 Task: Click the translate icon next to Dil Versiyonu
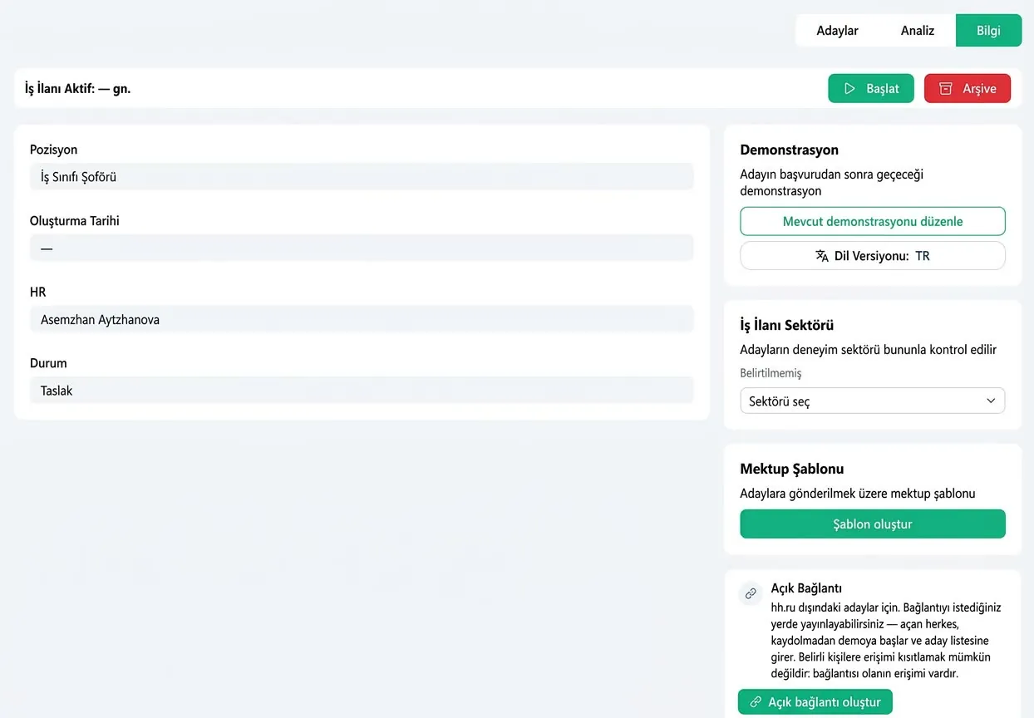(x=822, y=256)
